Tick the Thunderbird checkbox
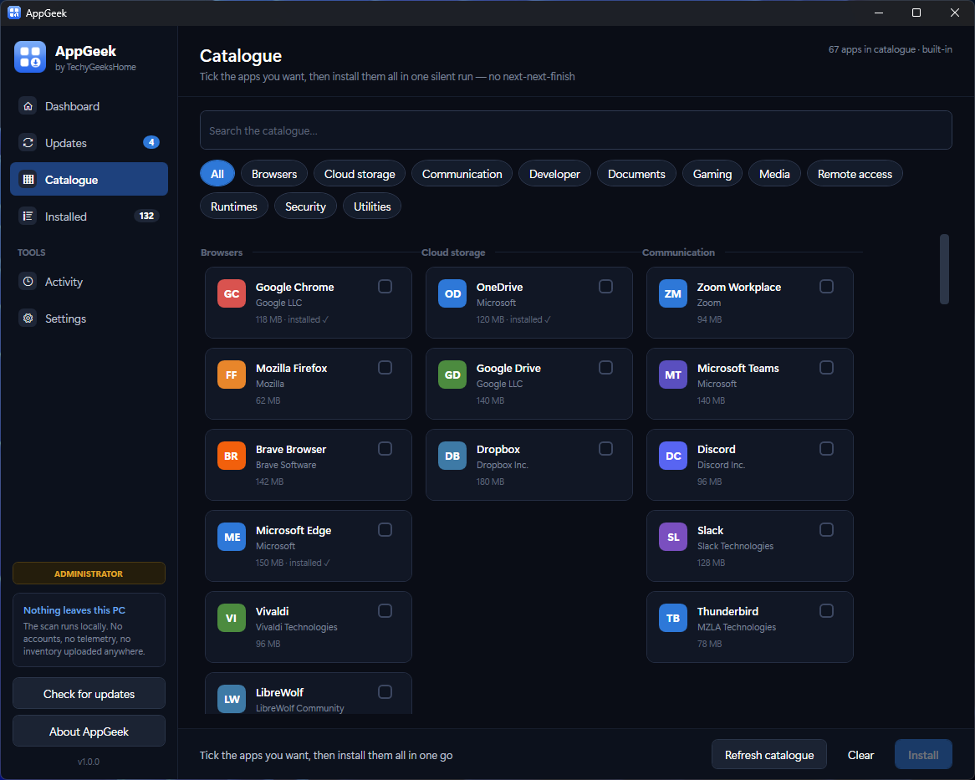The width and height of the screenshot is (975, 780). tap(826, 611)
